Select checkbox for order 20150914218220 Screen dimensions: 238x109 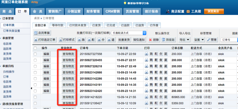tap(35, 97)
